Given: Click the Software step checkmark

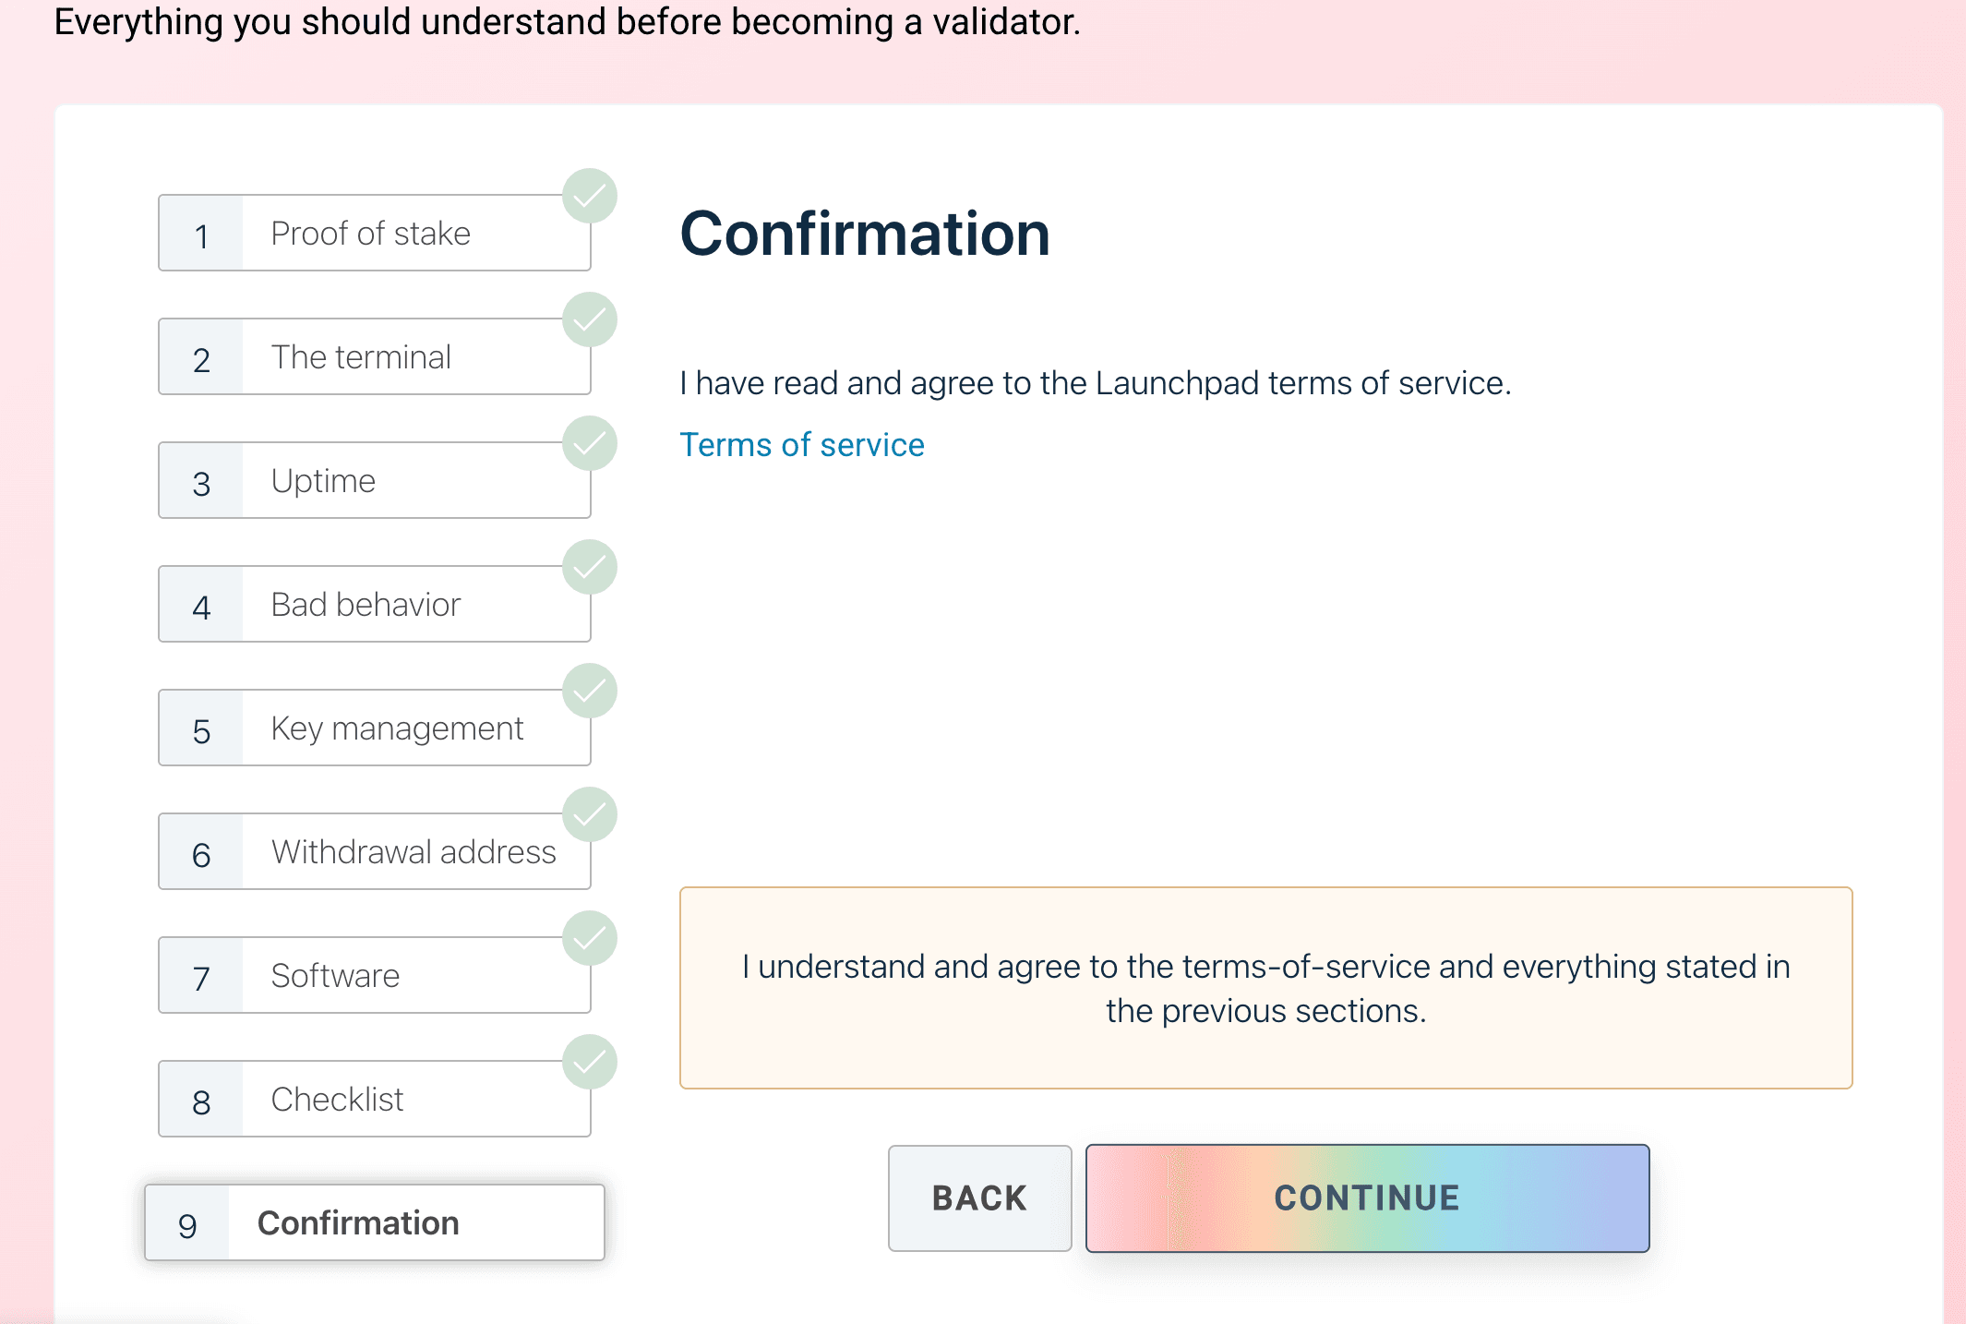Looking at the screenshot, I should click(589, 939).
